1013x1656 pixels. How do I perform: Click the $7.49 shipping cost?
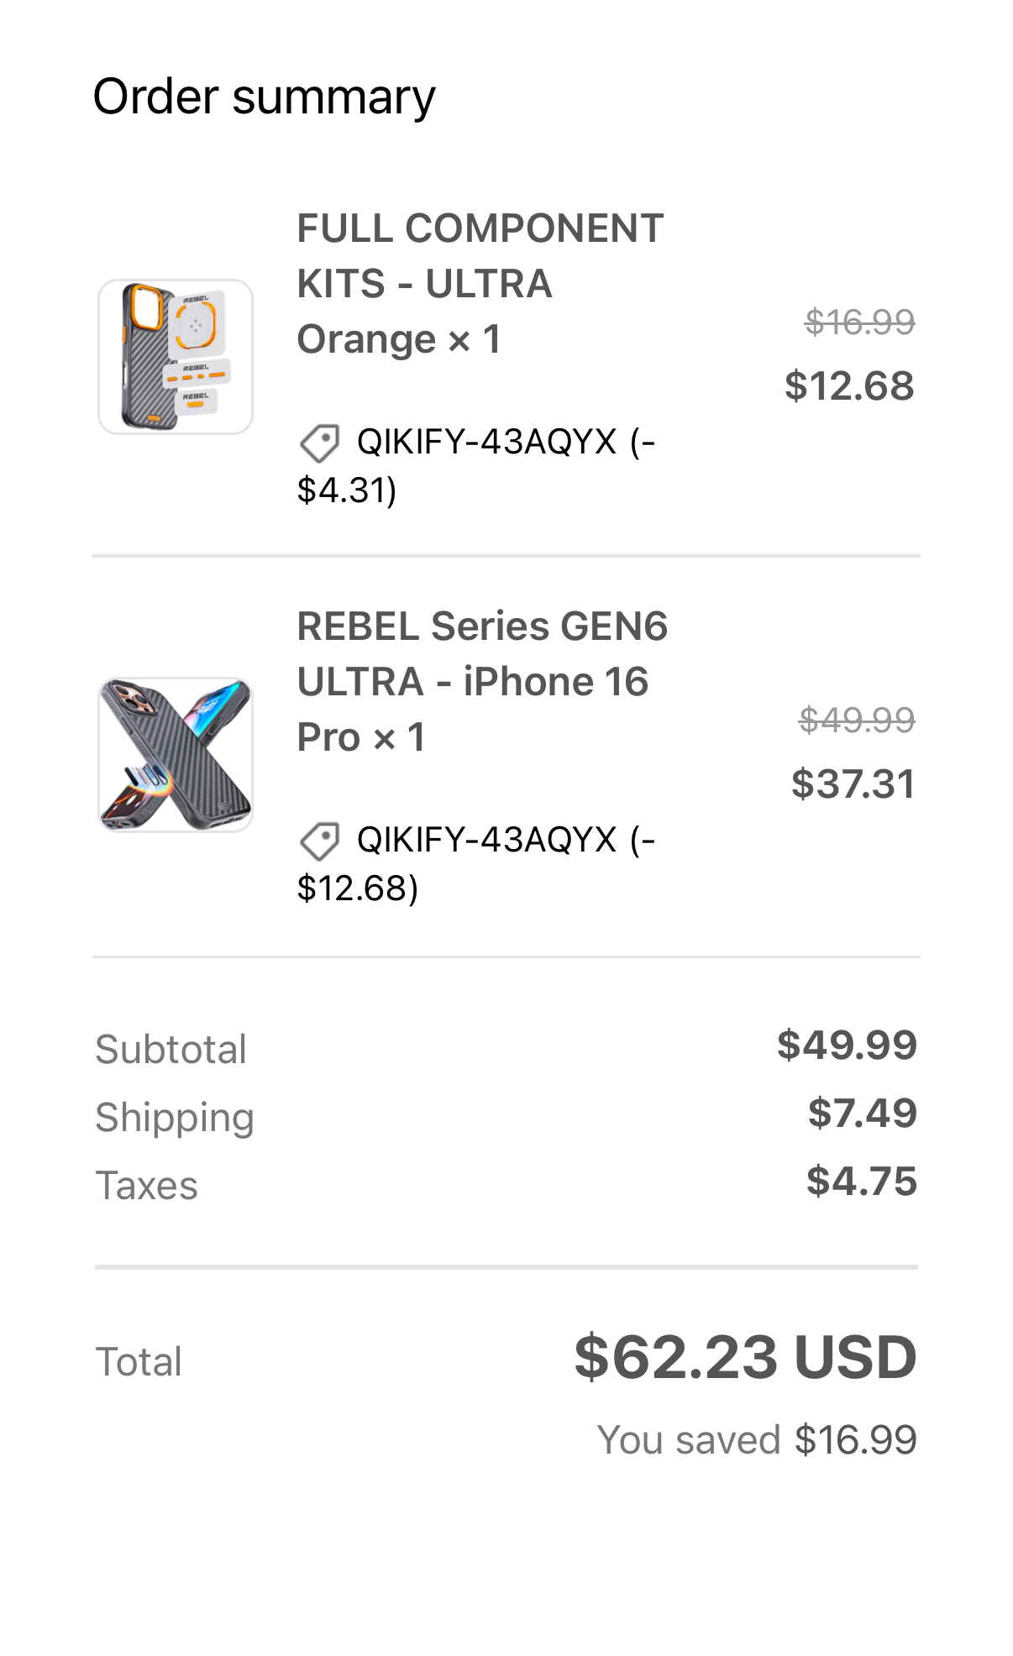click(x=862, y=1114)
